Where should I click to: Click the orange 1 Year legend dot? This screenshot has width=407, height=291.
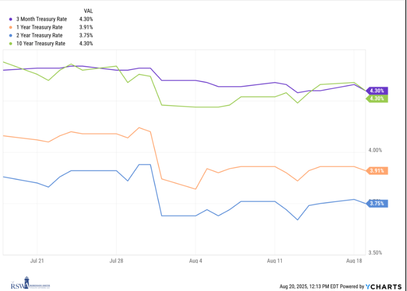coord(11,27)
